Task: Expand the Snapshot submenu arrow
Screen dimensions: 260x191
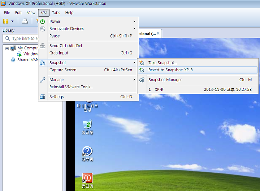Action: [x=134, y=63]
